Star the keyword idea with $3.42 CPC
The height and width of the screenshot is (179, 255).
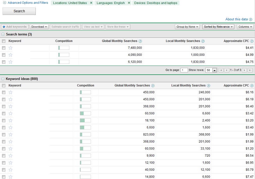click(x=11, y=113)
